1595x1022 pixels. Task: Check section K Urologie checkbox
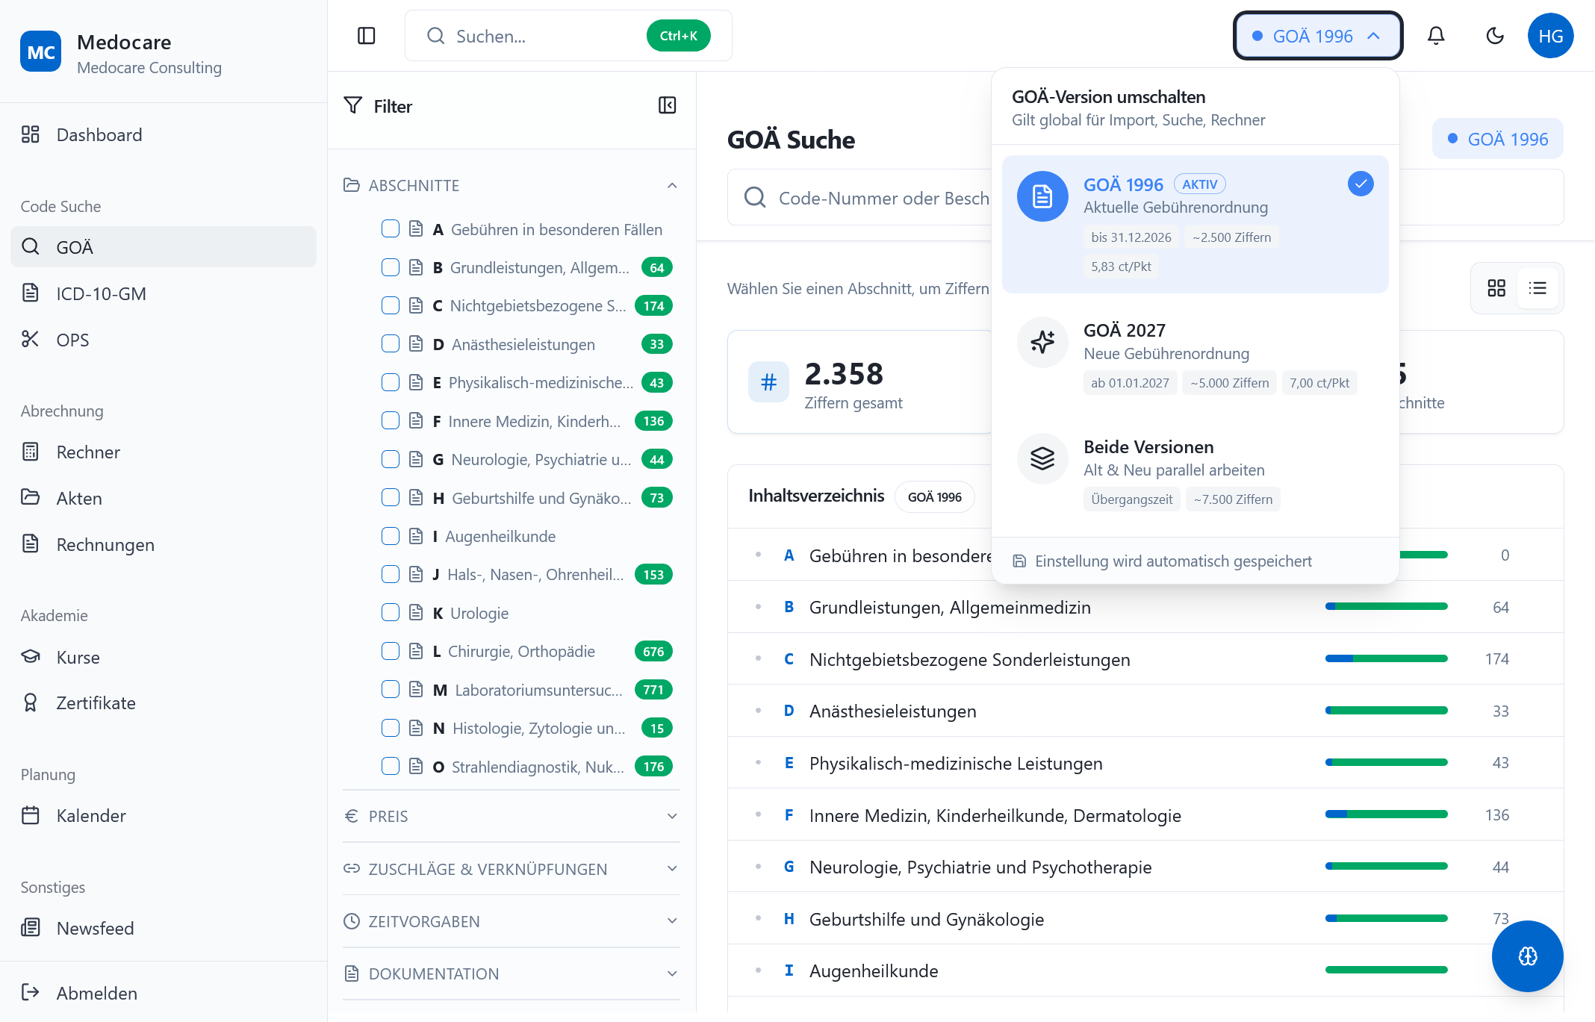[x=391, y=613]
